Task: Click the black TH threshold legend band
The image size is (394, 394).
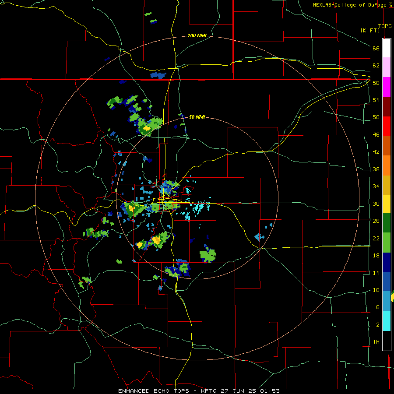Action: (x=387, y=341)
